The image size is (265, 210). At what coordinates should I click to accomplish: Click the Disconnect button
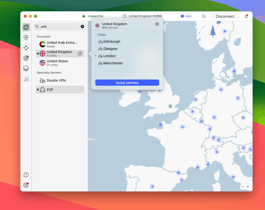tap(225, 16)
